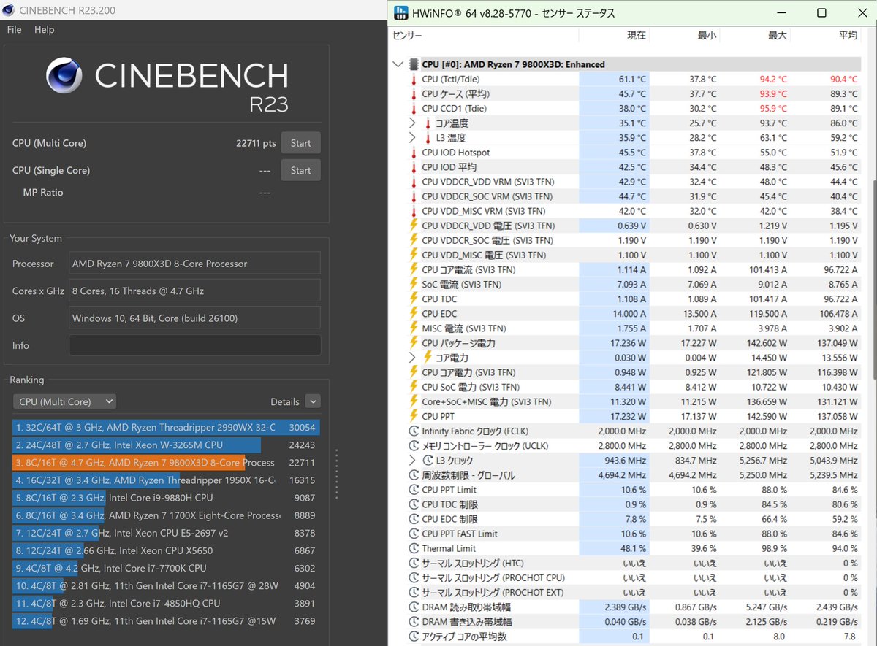Viewport: 877px width, 646px height.
Task: Click thermometer icon beside CPU CCD1 (Tdie)
Action: click(413, 108)
